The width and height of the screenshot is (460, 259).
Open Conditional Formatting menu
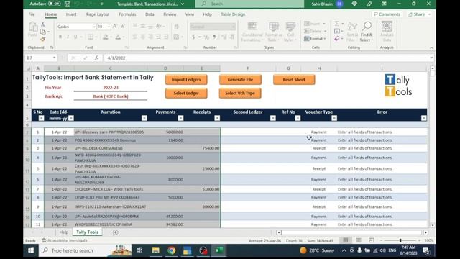pyautogui.click(x=252, y=32)
